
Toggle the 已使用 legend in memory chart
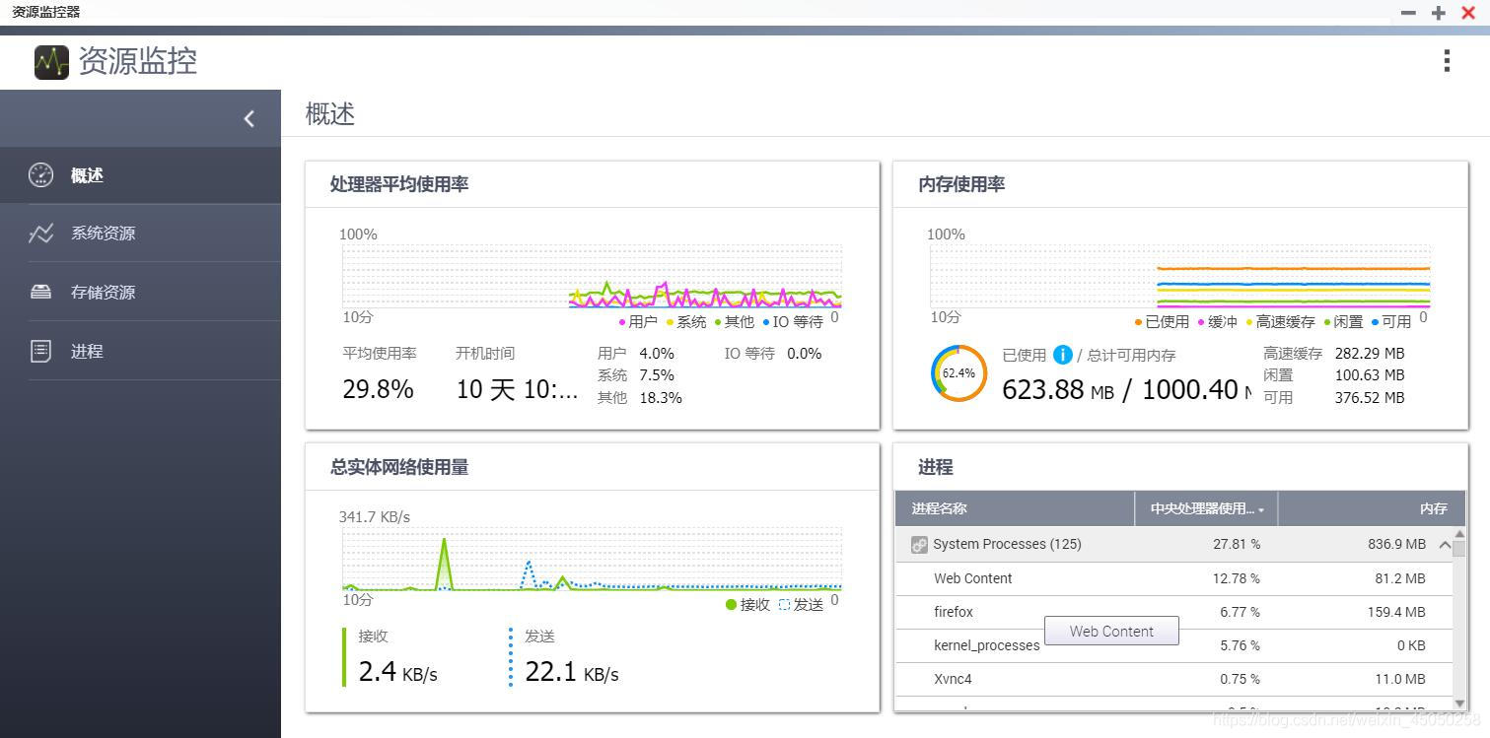[x=1162, y=321]
